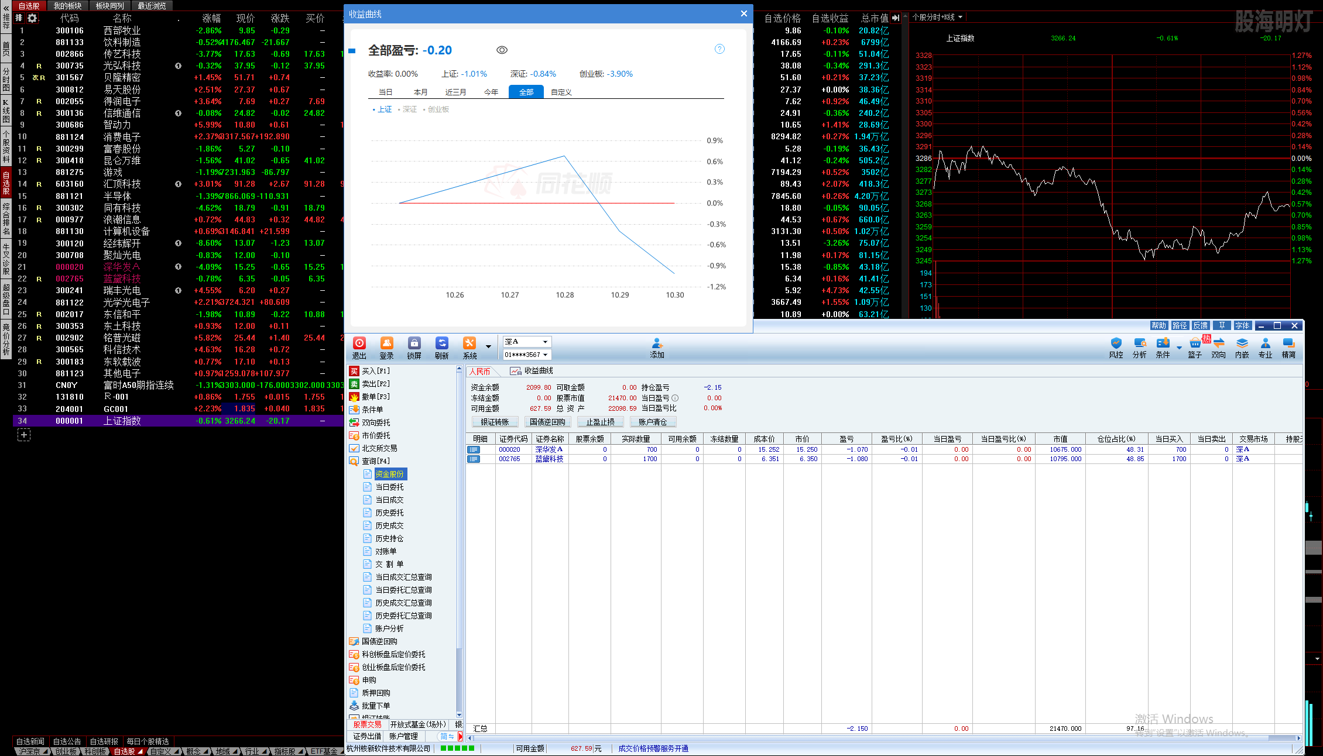Click the 成交价格预警服务开通 link

pyautogui.click(x=653, y=748)
